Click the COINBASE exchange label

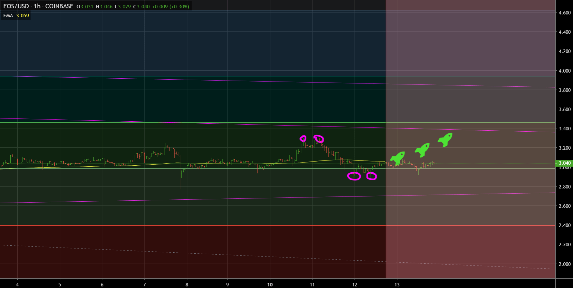pos(59,6)
